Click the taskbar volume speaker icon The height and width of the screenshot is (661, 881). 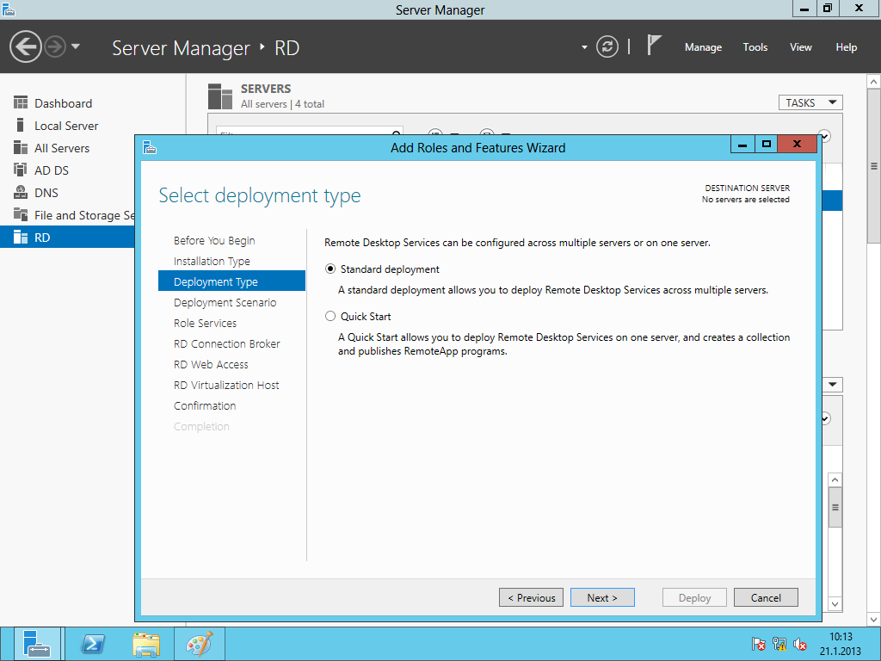pyautogui.click(x=800, y=644)
